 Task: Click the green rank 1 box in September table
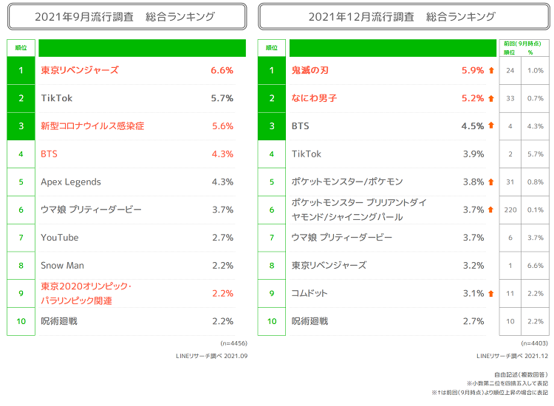point(21,71)
